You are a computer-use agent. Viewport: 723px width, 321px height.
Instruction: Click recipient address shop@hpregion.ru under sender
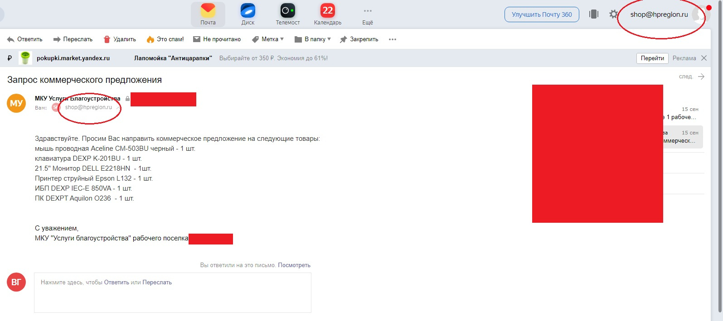coord(88,107)
